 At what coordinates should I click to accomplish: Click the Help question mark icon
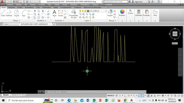[x=159, y=2]
